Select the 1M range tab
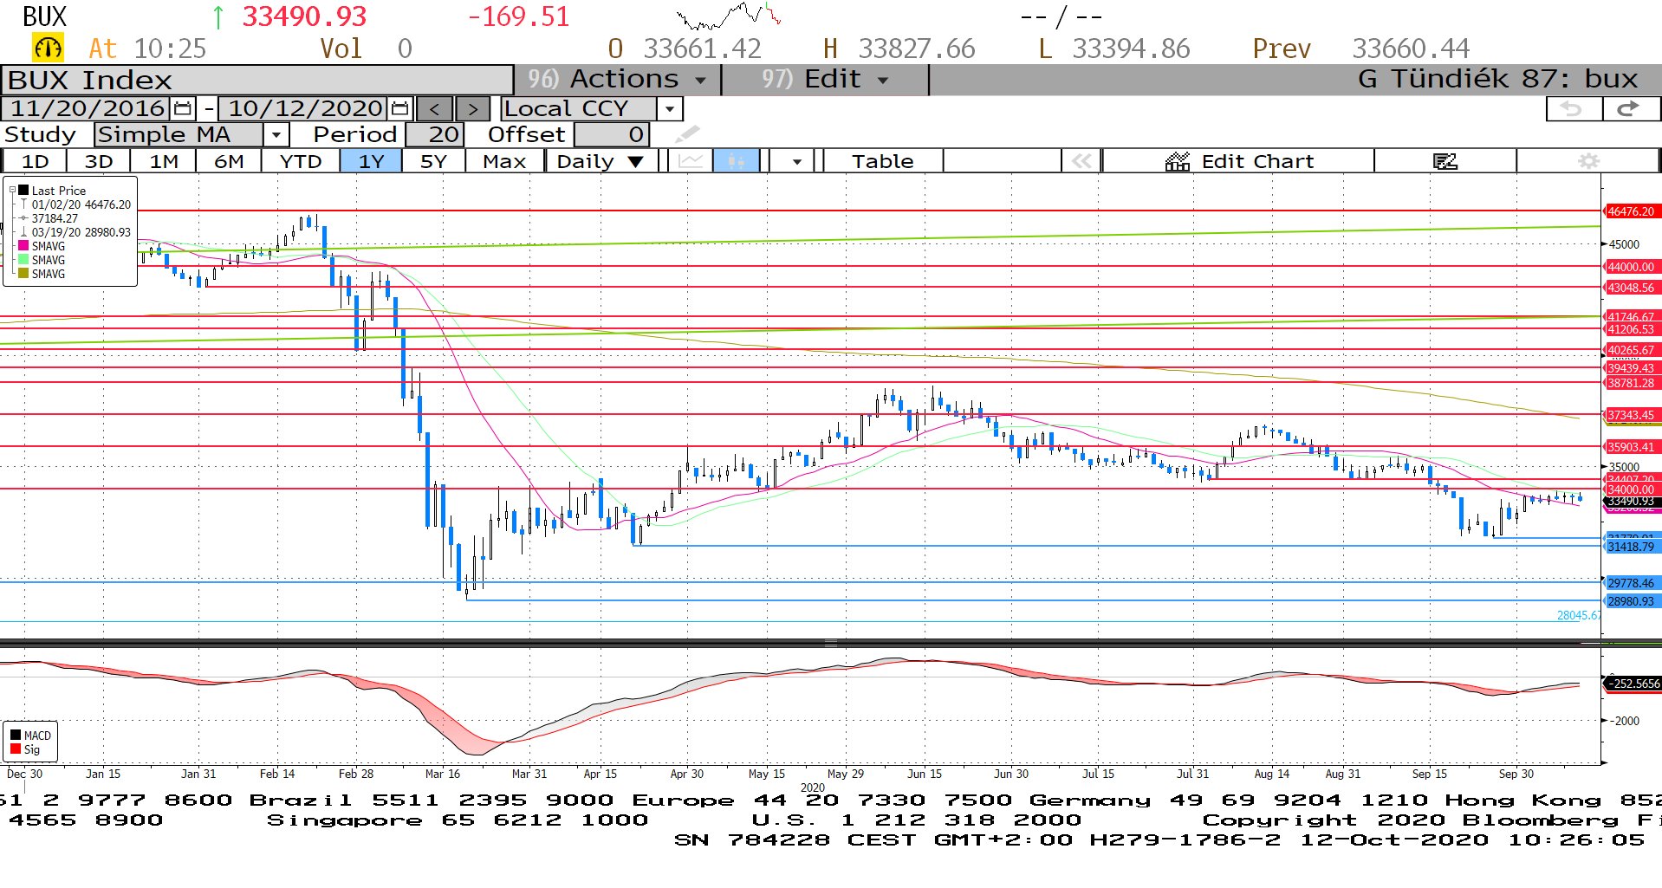 point(163,161)
